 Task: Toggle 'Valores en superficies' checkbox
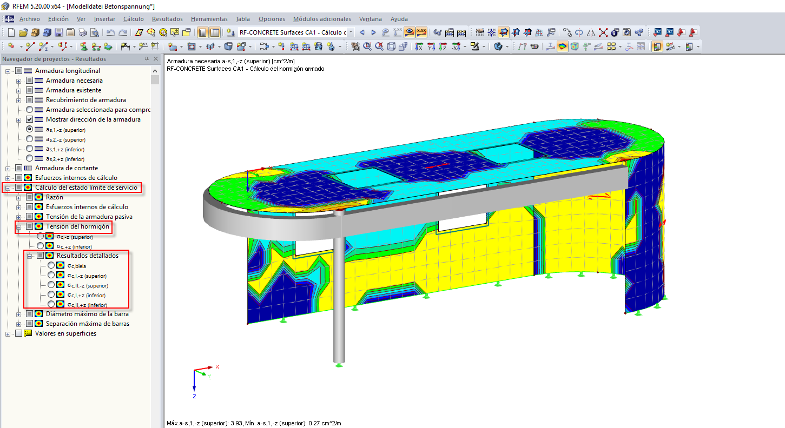click(19, 333)
